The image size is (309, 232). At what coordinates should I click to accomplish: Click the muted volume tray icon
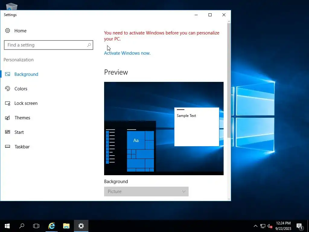pos(270,226)
